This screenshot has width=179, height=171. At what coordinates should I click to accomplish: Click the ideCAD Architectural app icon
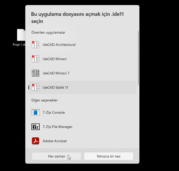35,45
